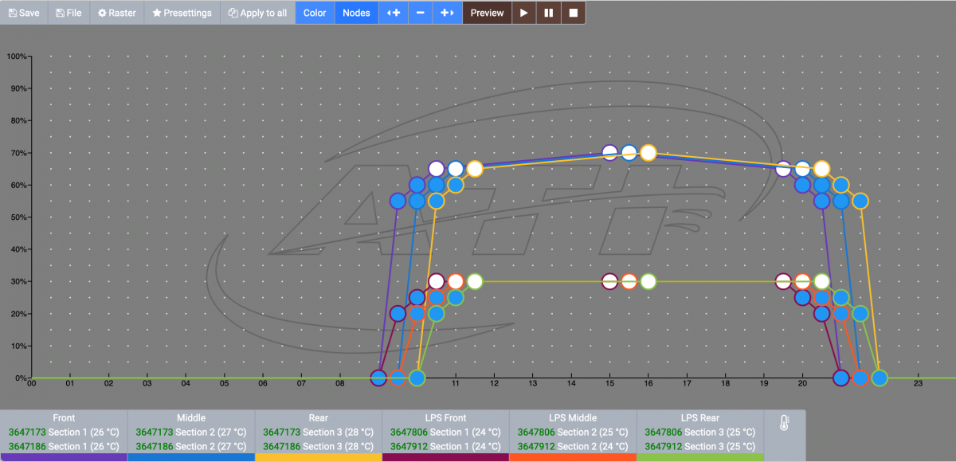Open the Raster settings

point(116,13)
